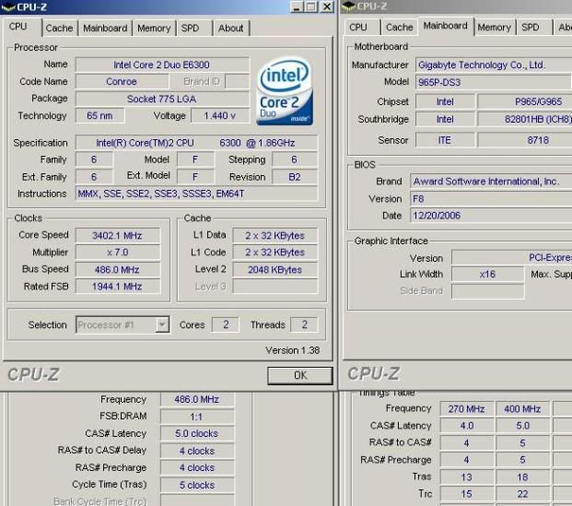Open the About tab in left CPU-Z window
572x506 pixels.
230,28
